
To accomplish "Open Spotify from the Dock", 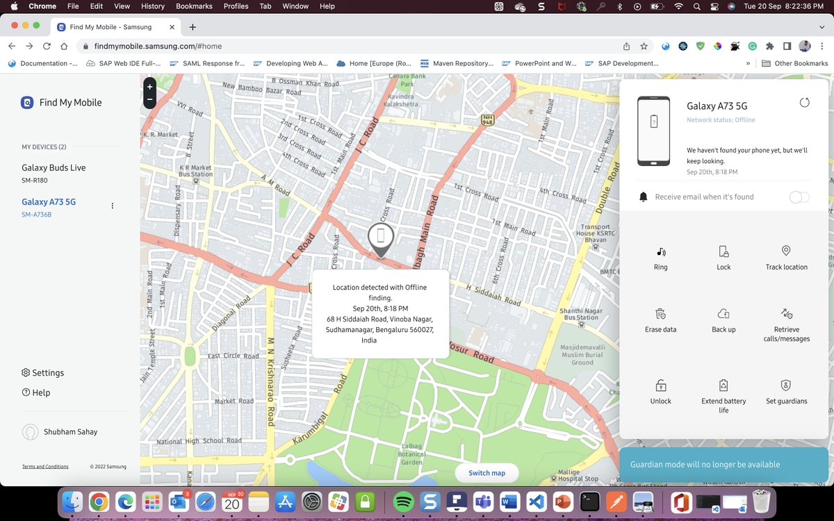I will (x=402, y=502).
